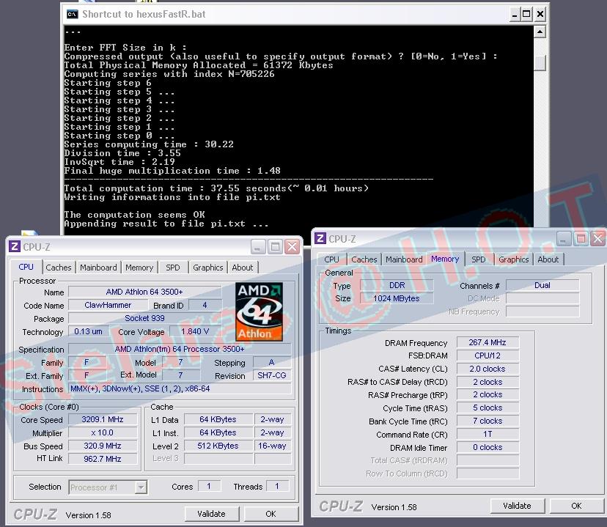Click the command prompt window title icon
The width and height of the screenshot is (607, 527).
72,15
